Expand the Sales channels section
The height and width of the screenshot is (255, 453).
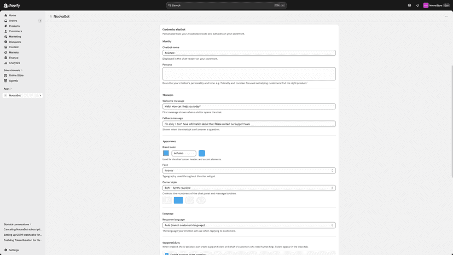click(13, 70)
